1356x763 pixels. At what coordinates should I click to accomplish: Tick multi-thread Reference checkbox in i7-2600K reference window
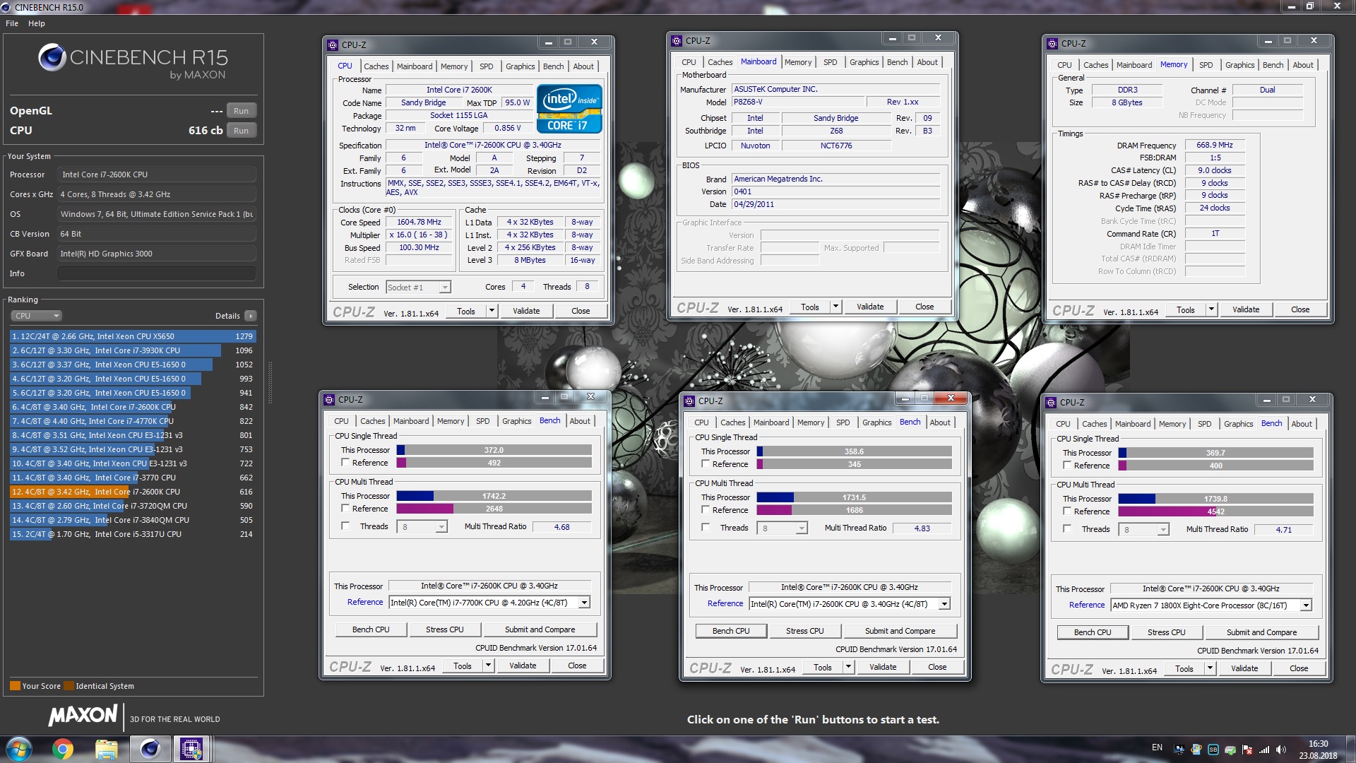pos(706,509)
